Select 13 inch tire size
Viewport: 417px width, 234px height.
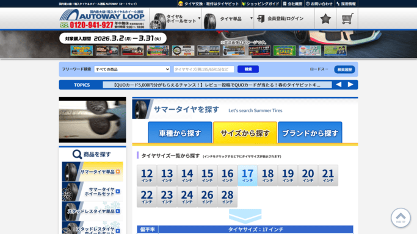point(167,175)
